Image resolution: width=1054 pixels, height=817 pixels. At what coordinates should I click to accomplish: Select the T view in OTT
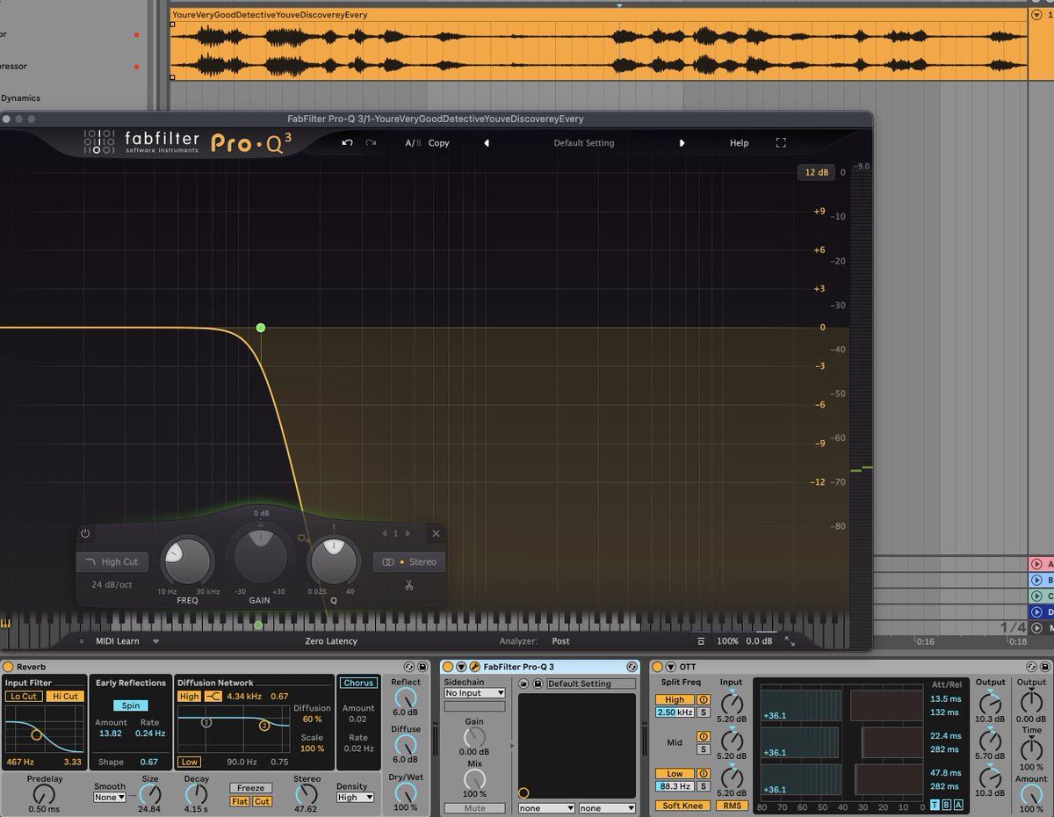point(935,806)
